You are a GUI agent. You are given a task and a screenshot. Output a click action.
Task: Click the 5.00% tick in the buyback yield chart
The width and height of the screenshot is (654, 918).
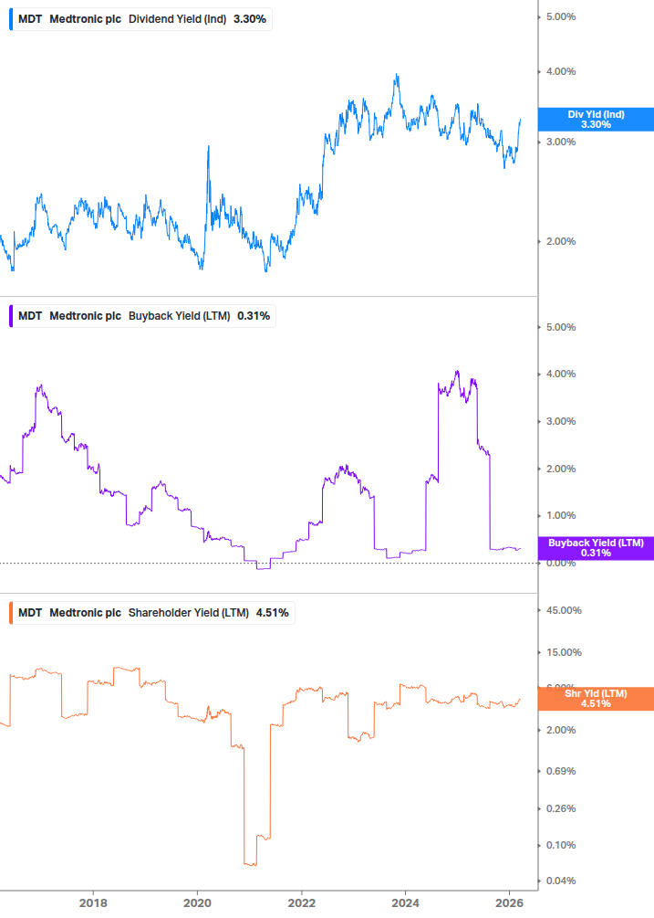[560, 327]
